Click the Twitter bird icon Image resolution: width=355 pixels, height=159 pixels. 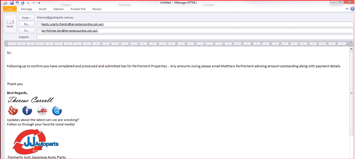[57, 111]
